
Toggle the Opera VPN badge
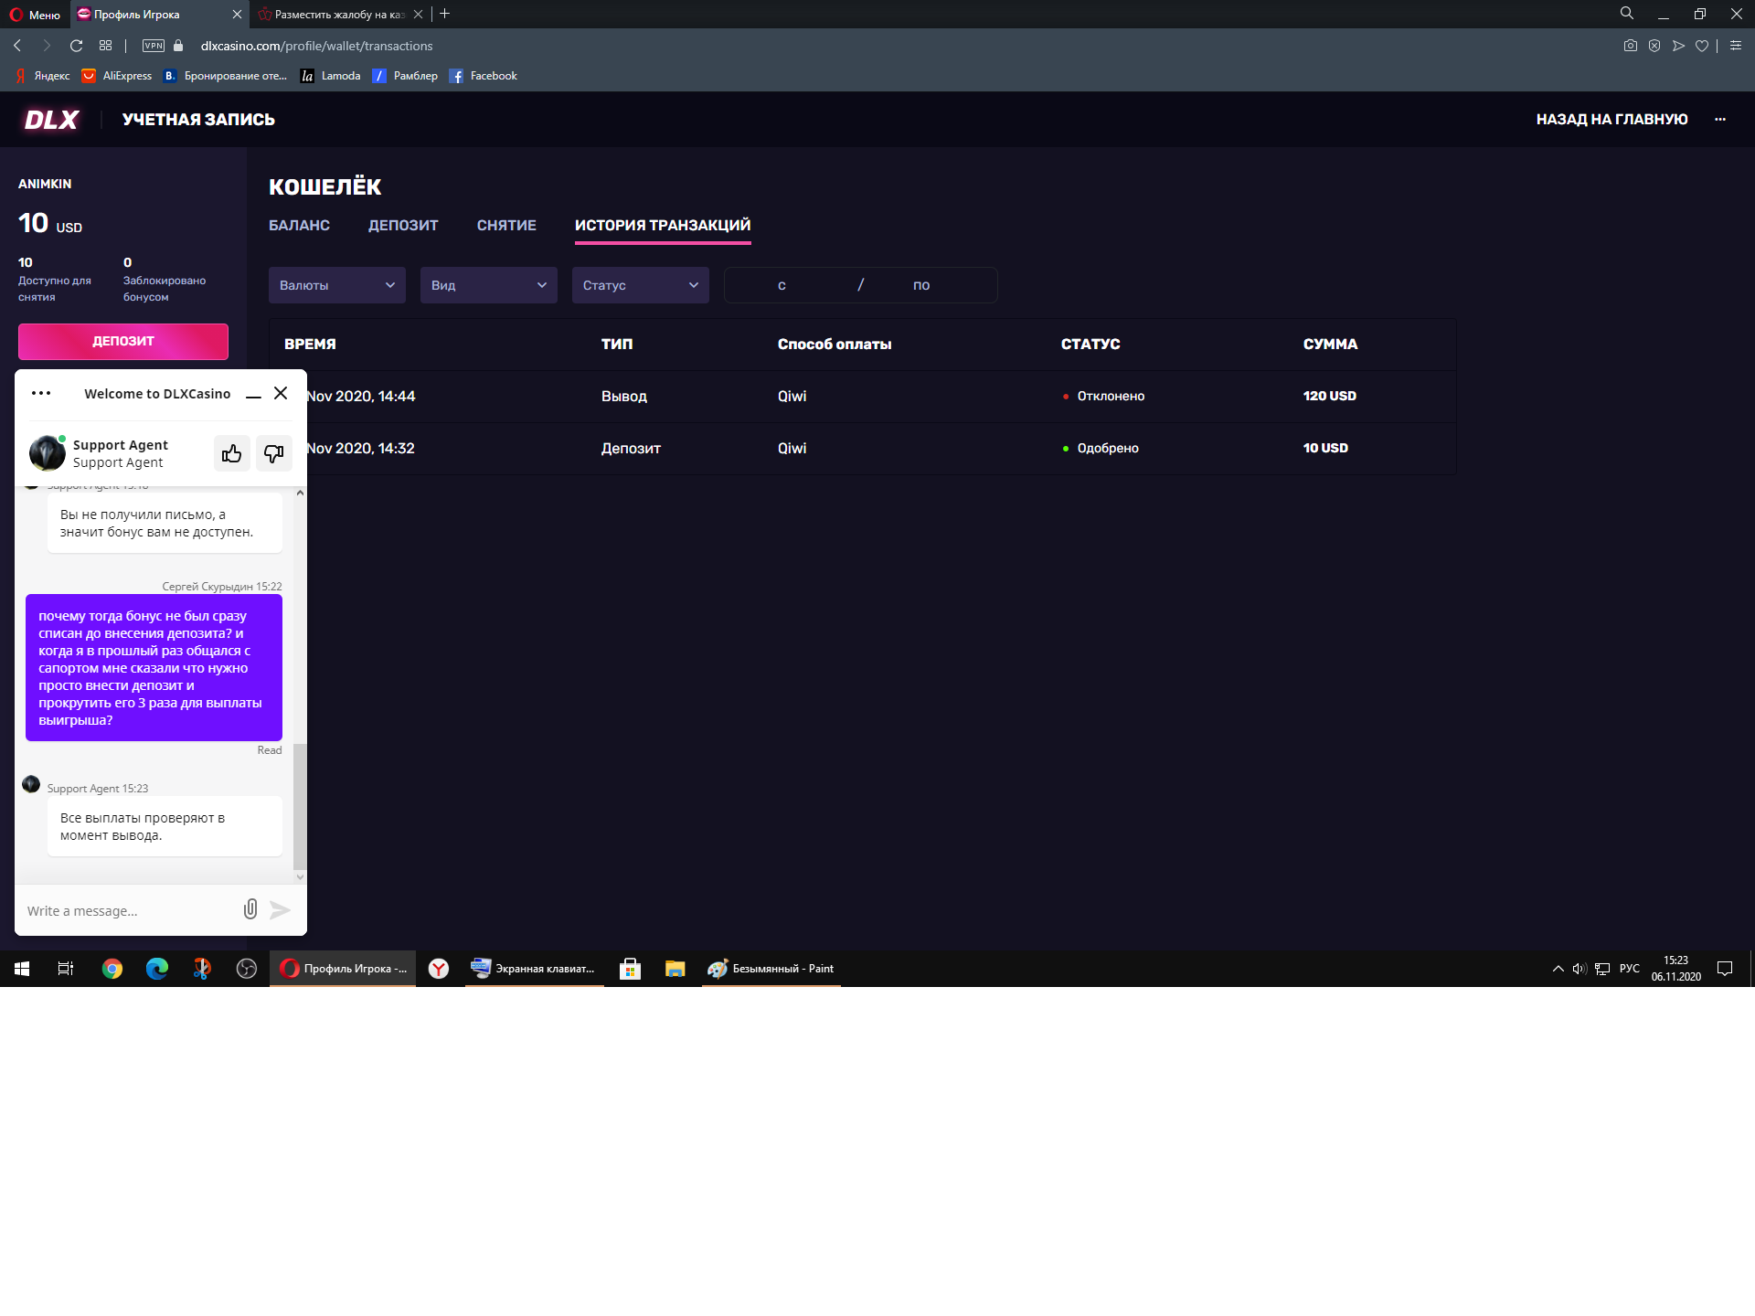pyautogui.click(x=154, y=46)
